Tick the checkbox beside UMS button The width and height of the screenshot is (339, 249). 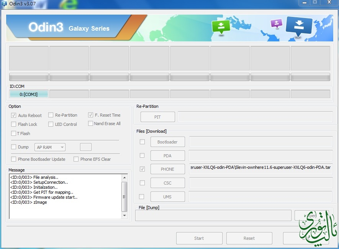141,196
